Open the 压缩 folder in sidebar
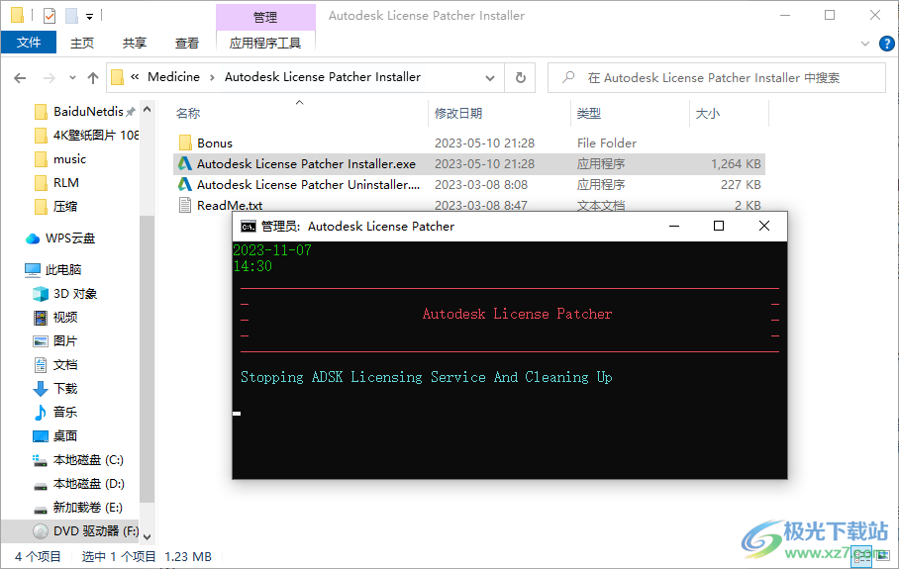The image size is (899, 569). click(x=64, y=206)
